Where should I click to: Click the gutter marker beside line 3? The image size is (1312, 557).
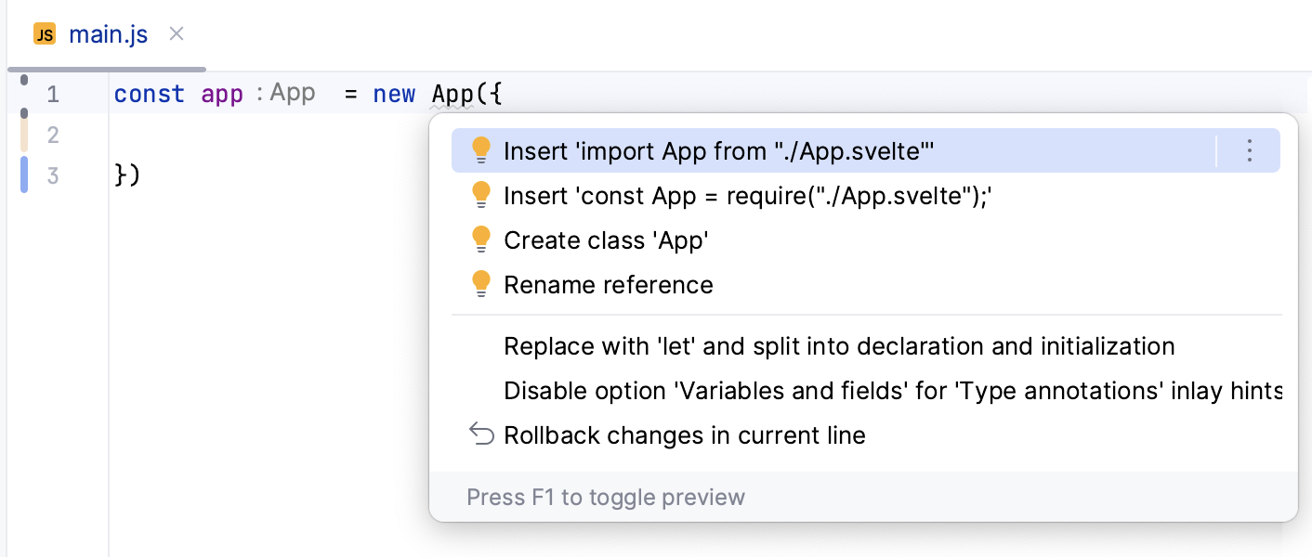click(23, 175)
